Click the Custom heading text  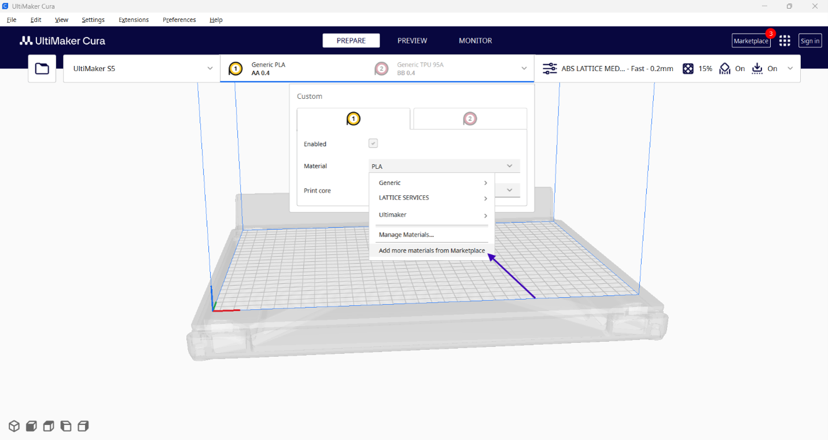coord(310,96)
